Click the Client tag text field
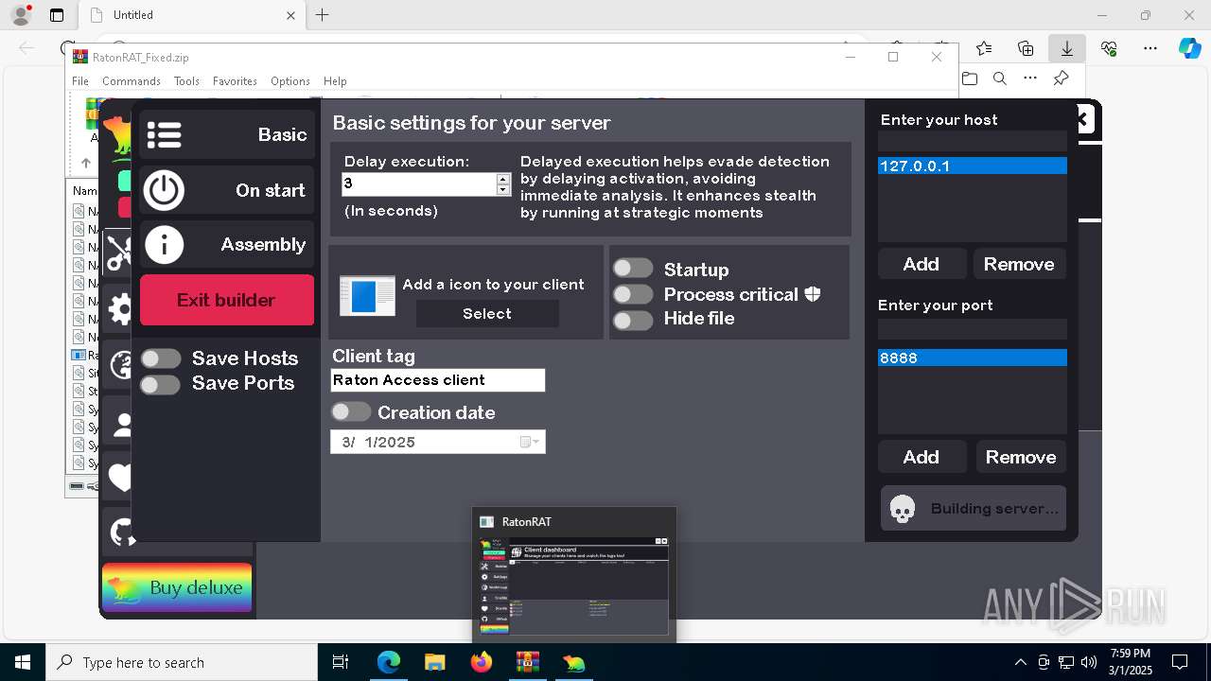The width and height of the screenshot is (1211, 681). pyautogui.click(x=438, y=380)
